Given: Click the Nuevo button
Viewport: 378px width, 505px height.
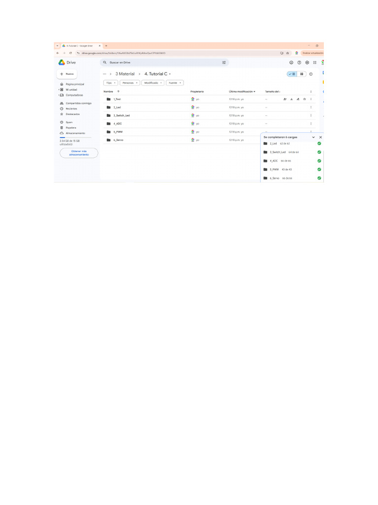Looking at the screenshot, I should coord(67,74).
